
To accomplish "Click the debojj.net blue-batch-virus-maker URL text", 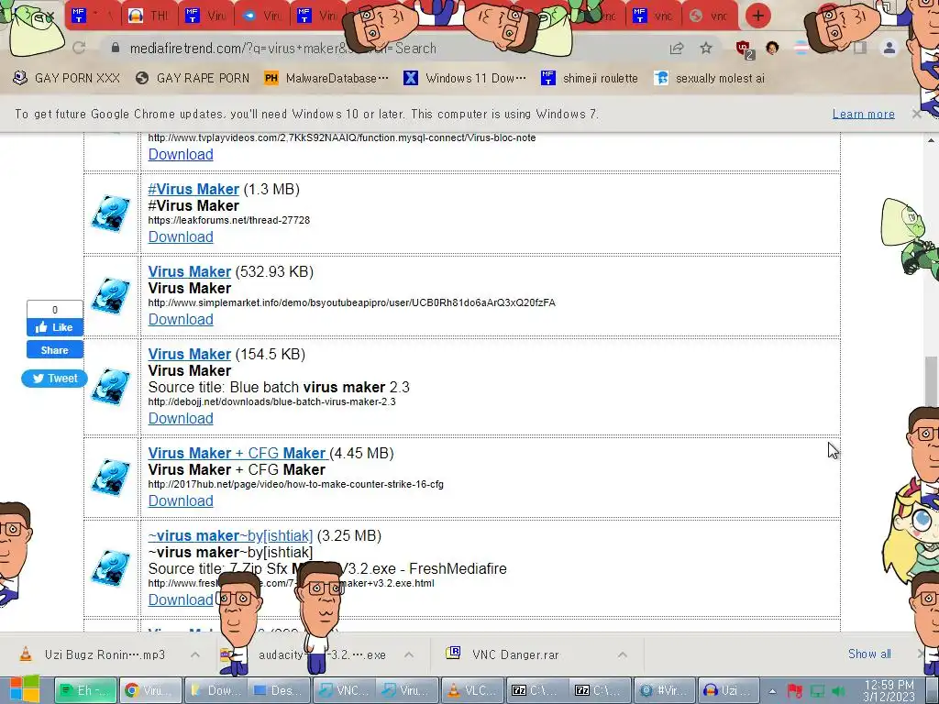I will click(x=271, y=401).
